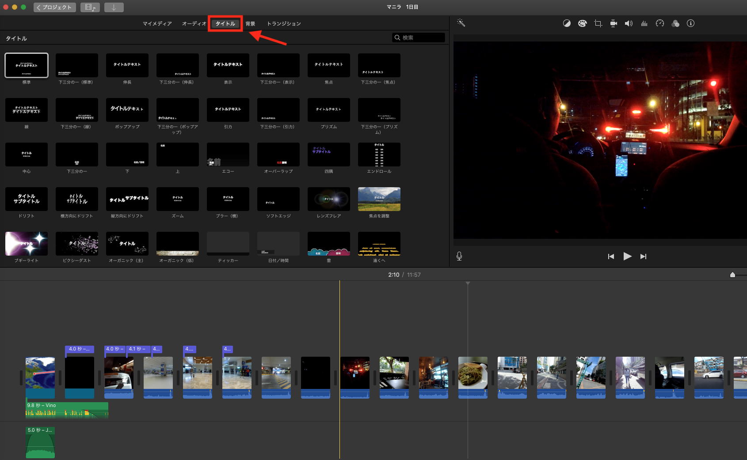Select the 線 title thumbnail
The width and height of the screenshot is (747, 460).
pyautogui.click(x=27, y=110)
